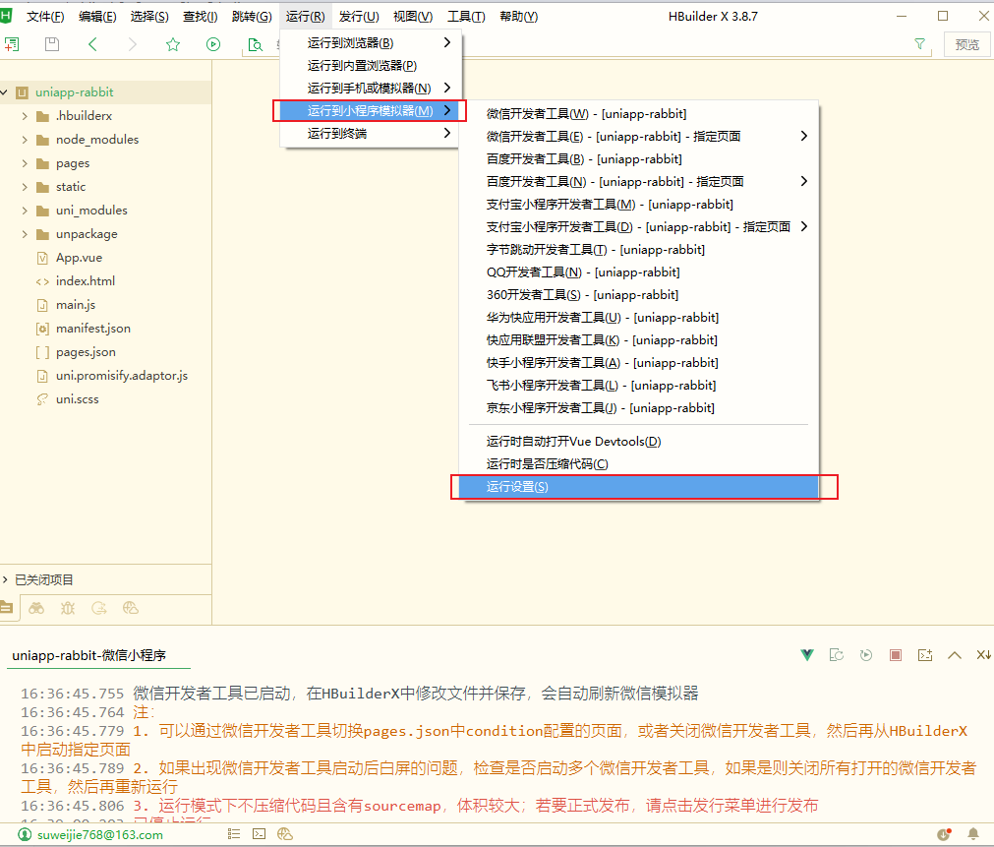Screen dimensions: 994x847
Task: Choose 快手小程序开发者工具(A) entry
Action: [x=640, y=363]
